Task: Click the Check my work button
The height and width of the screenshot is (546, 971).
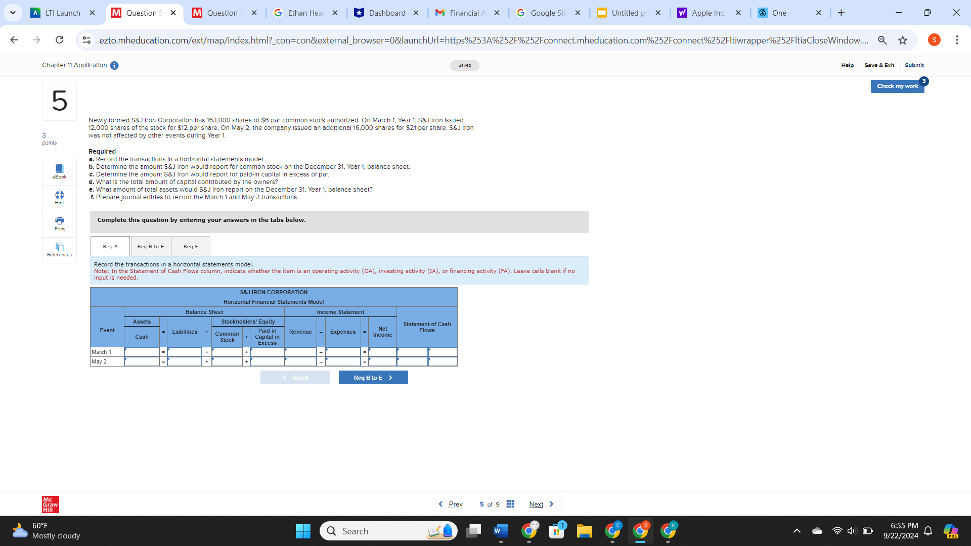Action: pyautogui.click(x=897, y=86)
